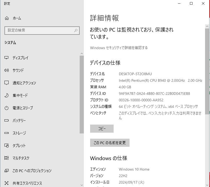Viewport: 210px width, 187px height.
Task: Click the main panel scrollbar thumb
Action: (207, 71)
